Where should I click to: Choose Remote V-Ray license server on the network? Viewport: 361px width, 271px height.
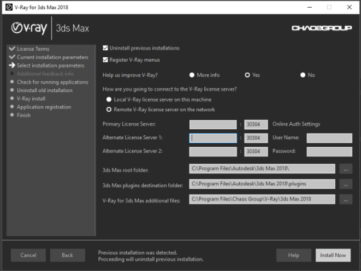109,110
